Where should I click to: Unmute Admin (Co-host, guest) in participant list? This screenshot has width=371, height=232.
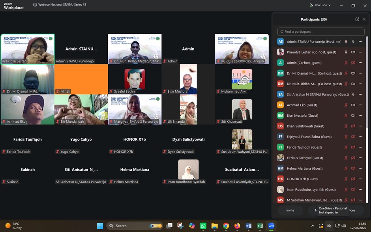346,63
